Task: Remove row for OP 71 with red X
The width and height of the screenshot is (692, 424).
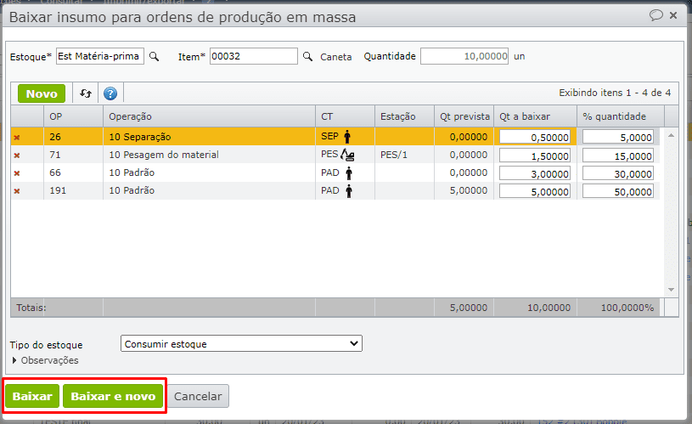Action: (17, 155)
